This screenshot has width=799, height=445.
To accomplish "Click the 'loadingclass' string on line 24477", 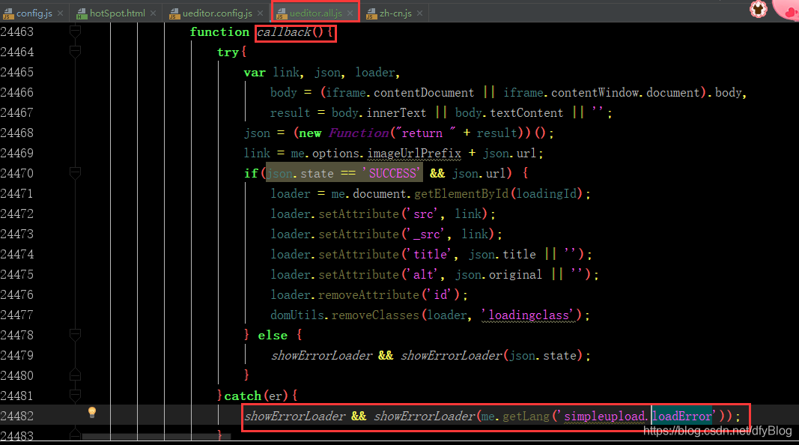I will click(x=529, y=315).
